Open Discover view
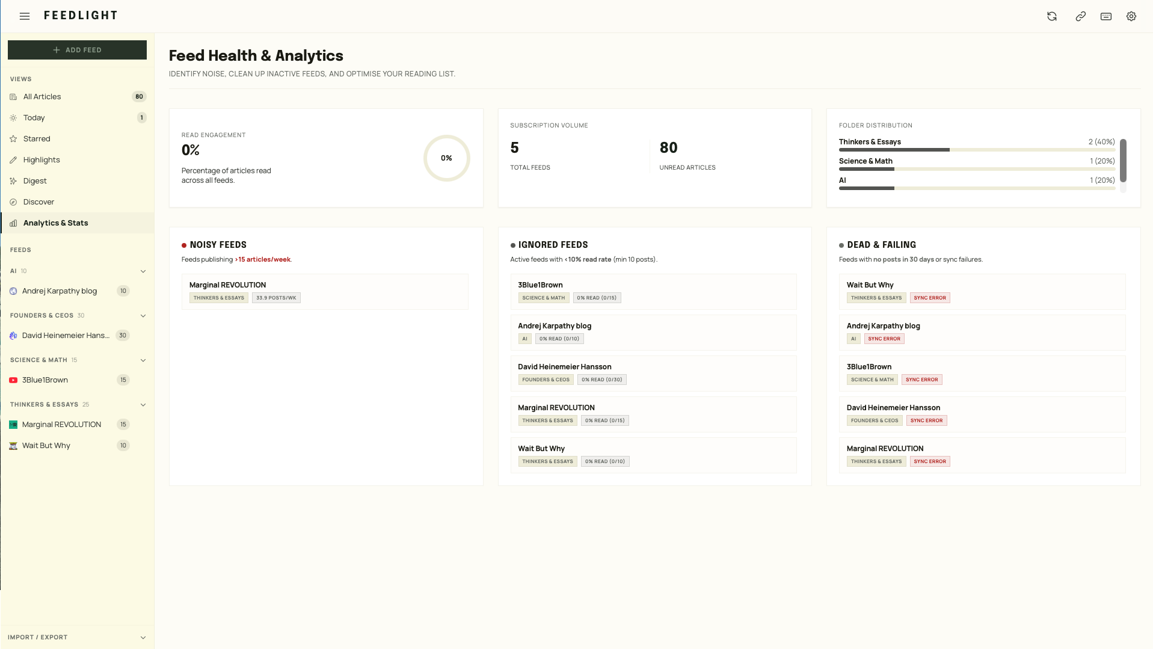 coord(77,202)
